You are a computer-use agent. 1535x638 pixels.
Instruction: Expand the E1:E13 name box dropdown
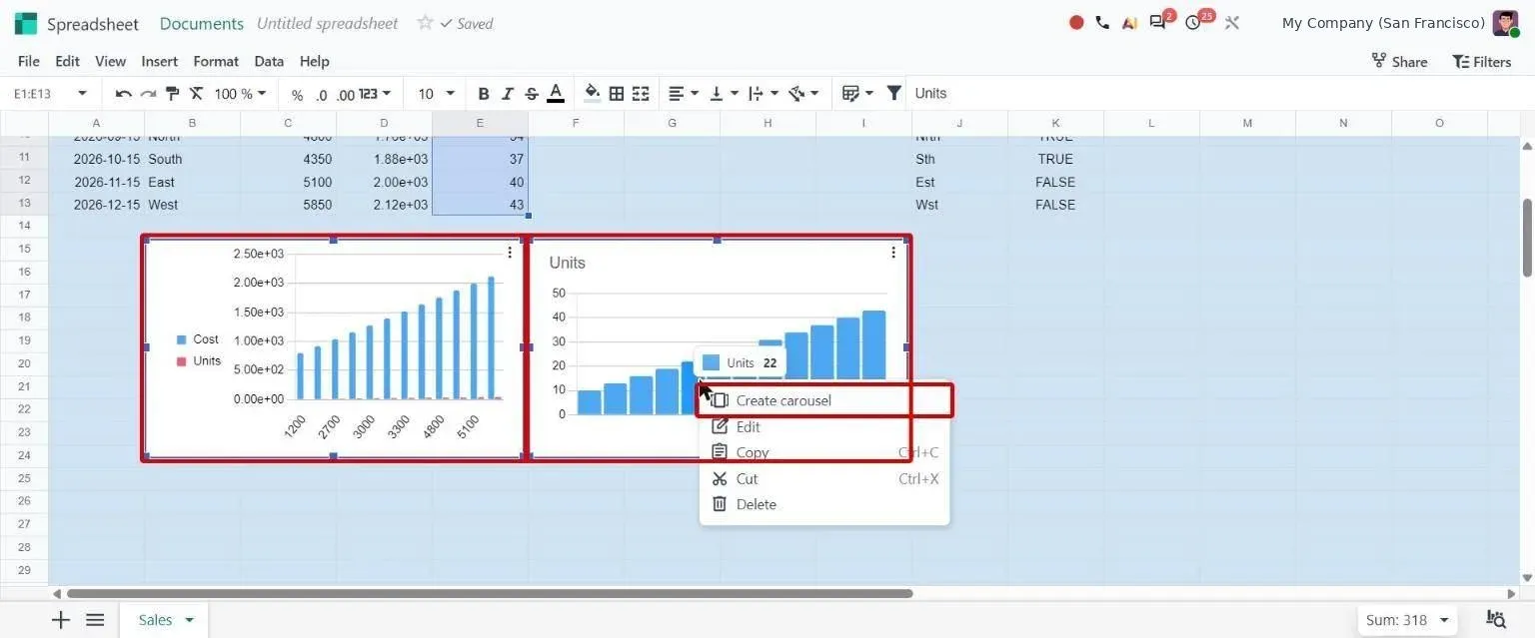[82, 94]
